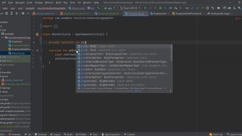Open the Tools menu

(x=72, y=3)
